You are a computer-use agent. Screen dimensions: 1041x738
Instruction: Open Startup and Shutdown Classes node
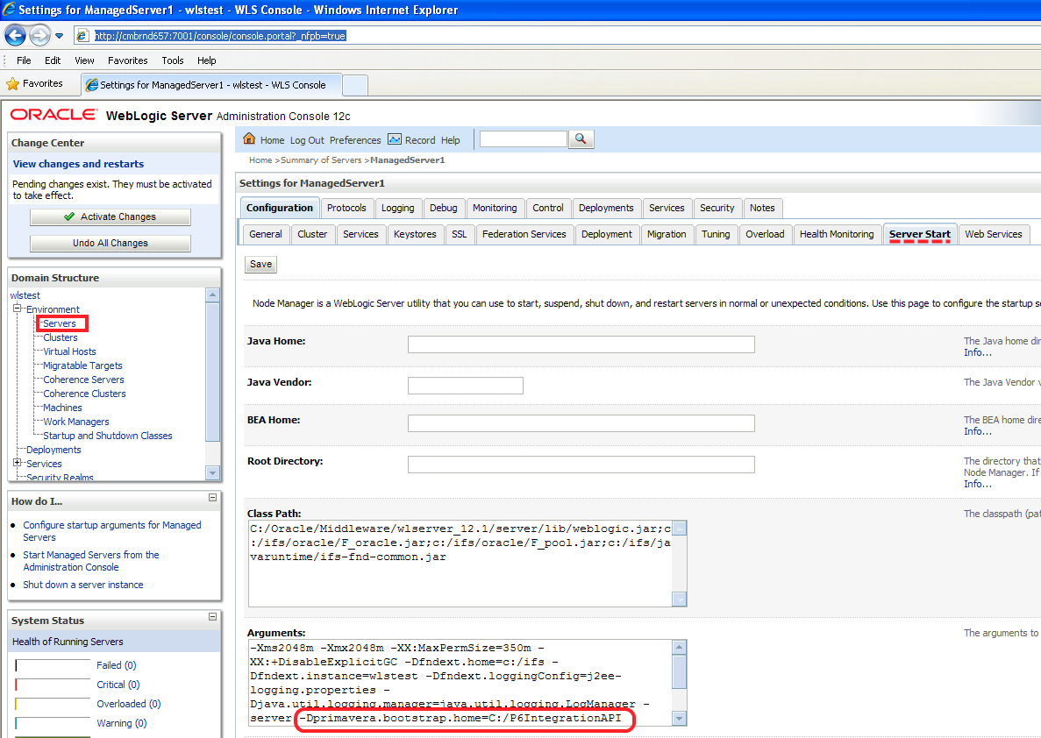[x=108, y=436]
